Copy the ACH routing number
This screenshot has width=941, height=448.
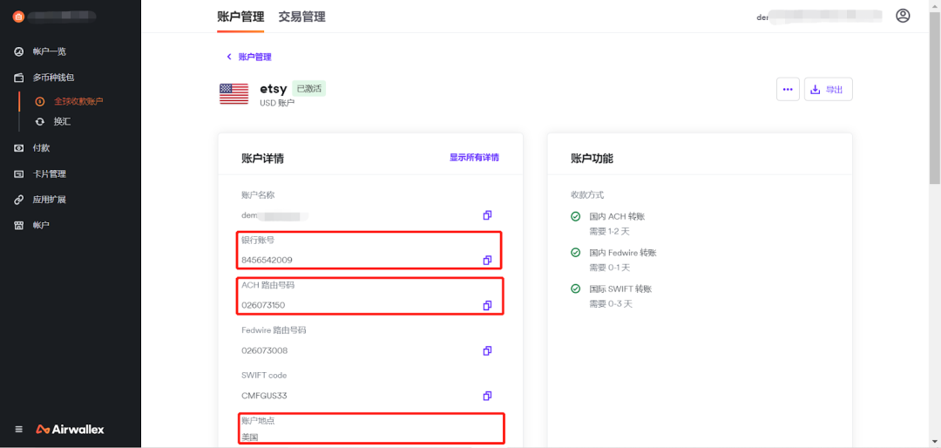click(x=487, y=305)
